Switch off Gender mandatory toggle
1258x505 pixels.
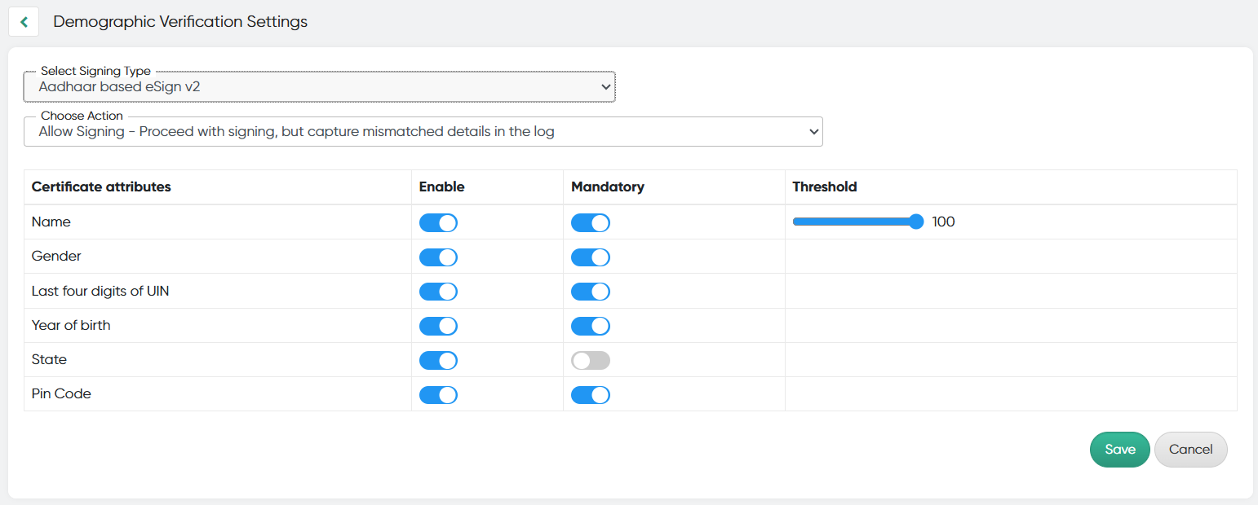coord(590,257)
